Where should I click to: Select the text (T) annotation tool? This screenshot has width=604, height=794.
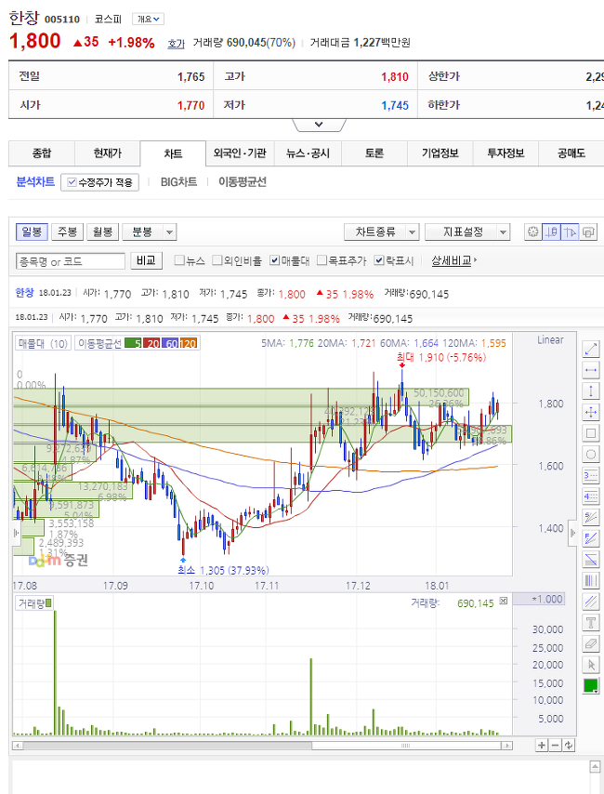coord(591,622)
